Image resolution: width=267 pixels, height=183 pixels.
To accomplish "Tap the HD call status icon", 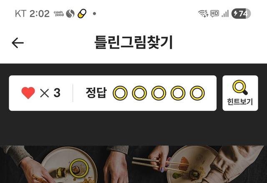I will click(214, 13).
